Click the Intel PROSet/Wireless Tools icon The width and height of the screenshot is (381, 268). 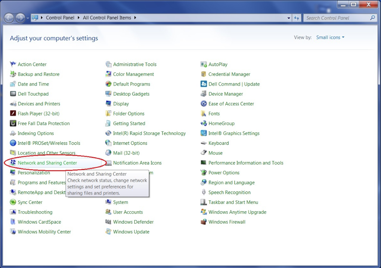(x=13, y=143)
